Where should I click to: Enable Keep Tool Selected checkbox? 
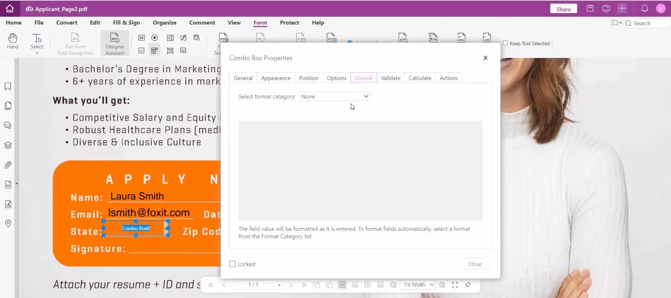[x=505, y=43]
